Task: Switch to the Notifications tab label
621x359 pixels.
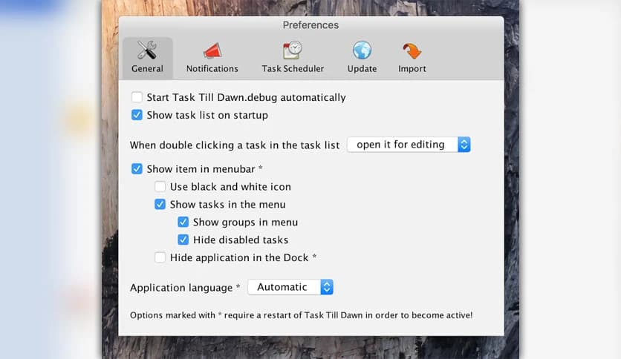Action: pos(212,69)
